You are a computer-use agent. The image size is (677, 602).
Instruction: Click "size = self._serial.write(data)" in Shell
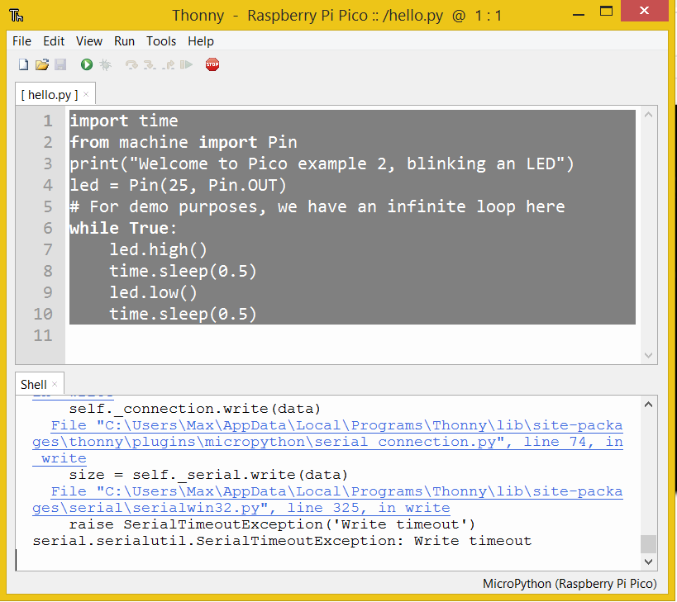point(208,475)
